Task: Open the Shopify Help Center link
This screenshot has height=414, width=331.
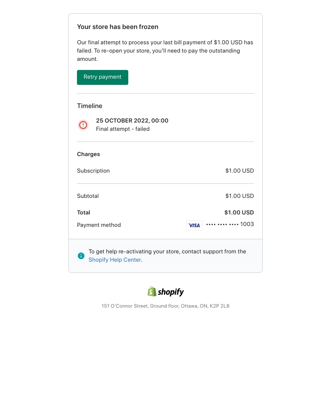Action: click(x=115, y=260)
